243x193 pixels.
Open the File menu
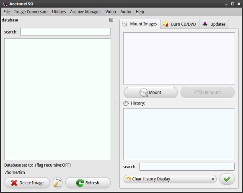coord(7,12)
